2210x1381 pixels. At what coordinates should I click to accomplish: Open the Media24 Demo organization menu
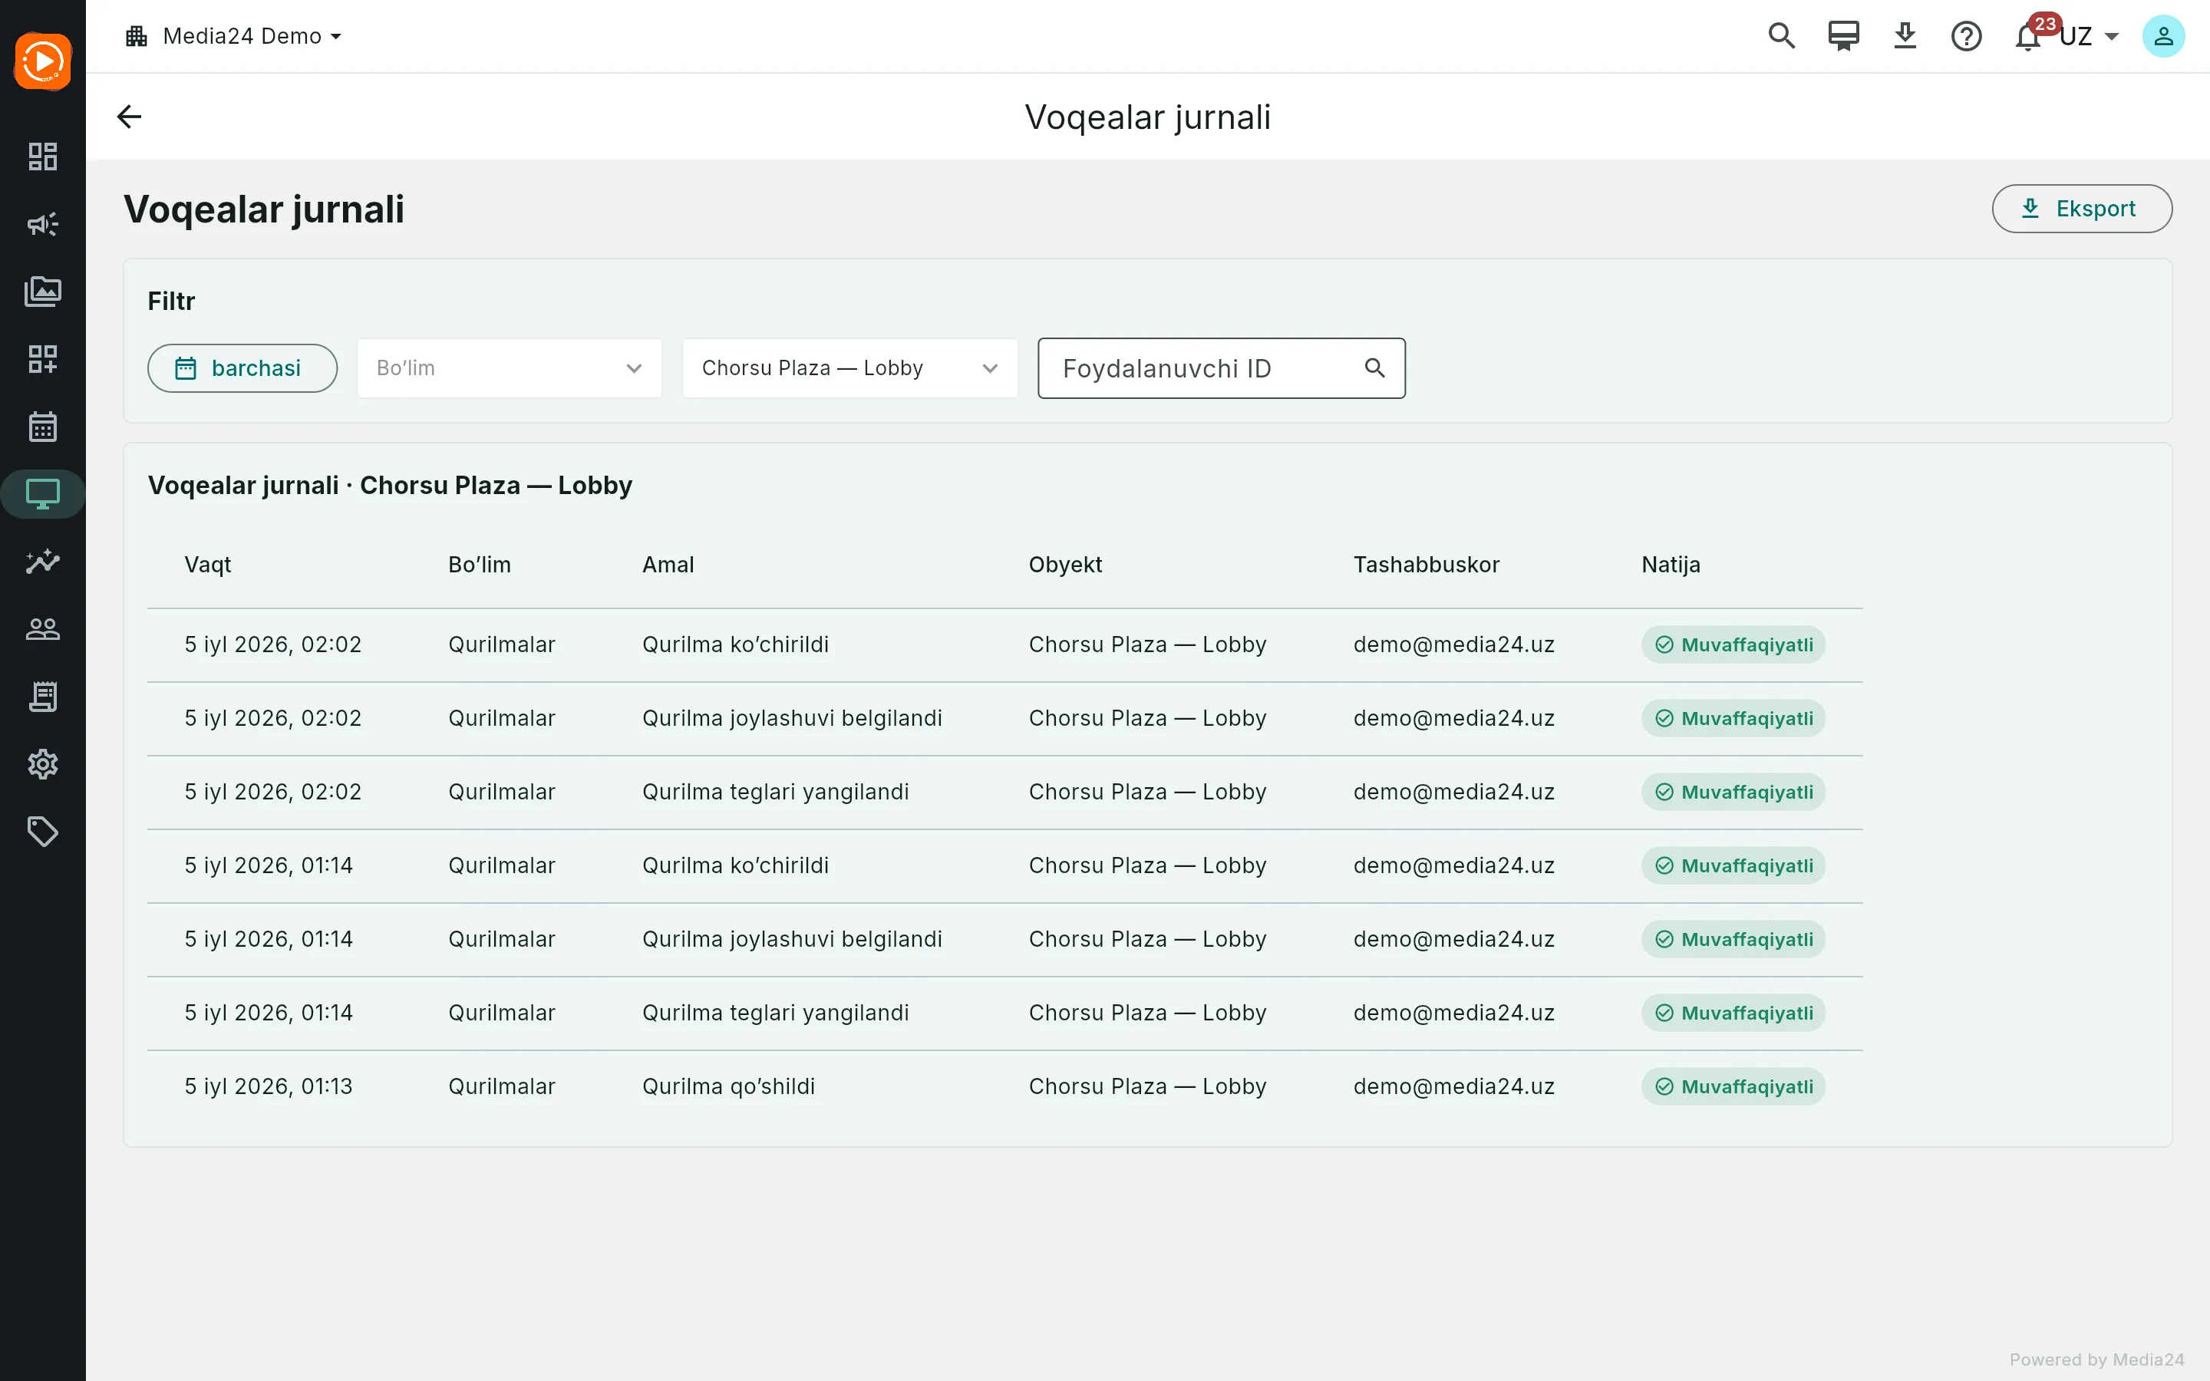[x=234, y=37]
